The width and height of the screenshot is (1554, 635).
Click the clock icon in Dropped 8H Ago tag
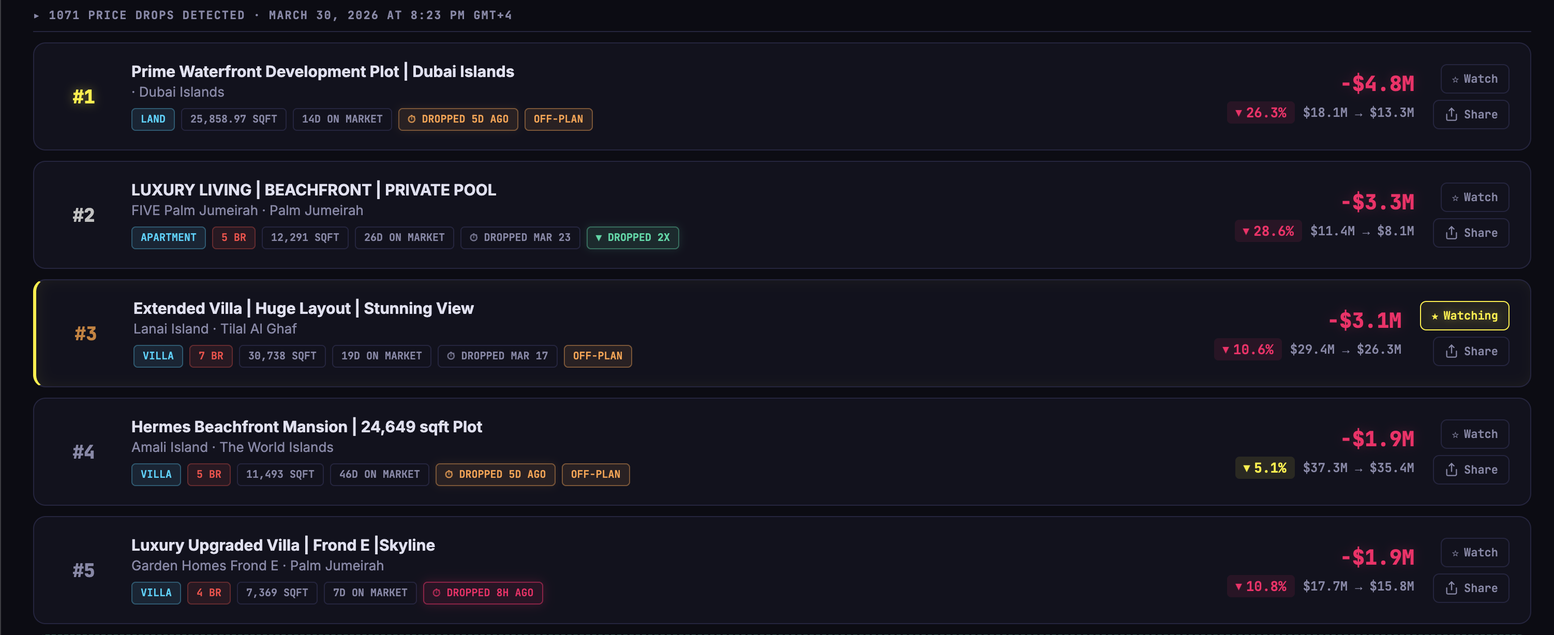tap(436, 593)
